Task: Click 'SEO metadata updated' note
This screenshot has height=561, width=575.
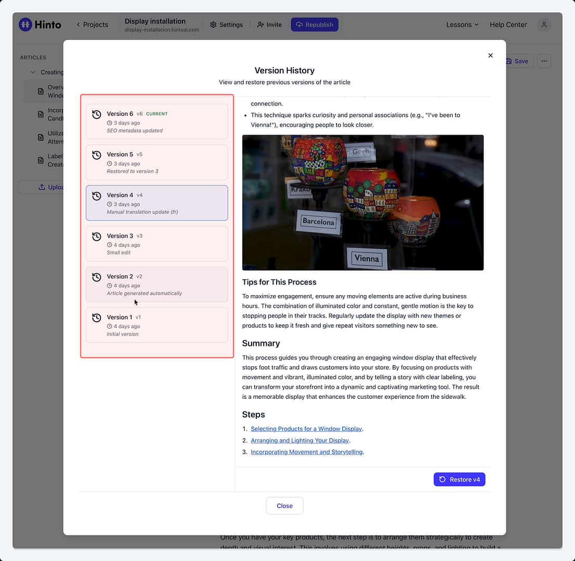Action: 135,131
